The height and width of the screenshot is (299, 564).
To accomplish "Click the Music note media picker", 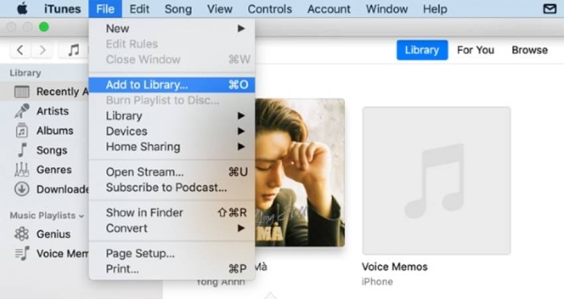I will [74, 50].
